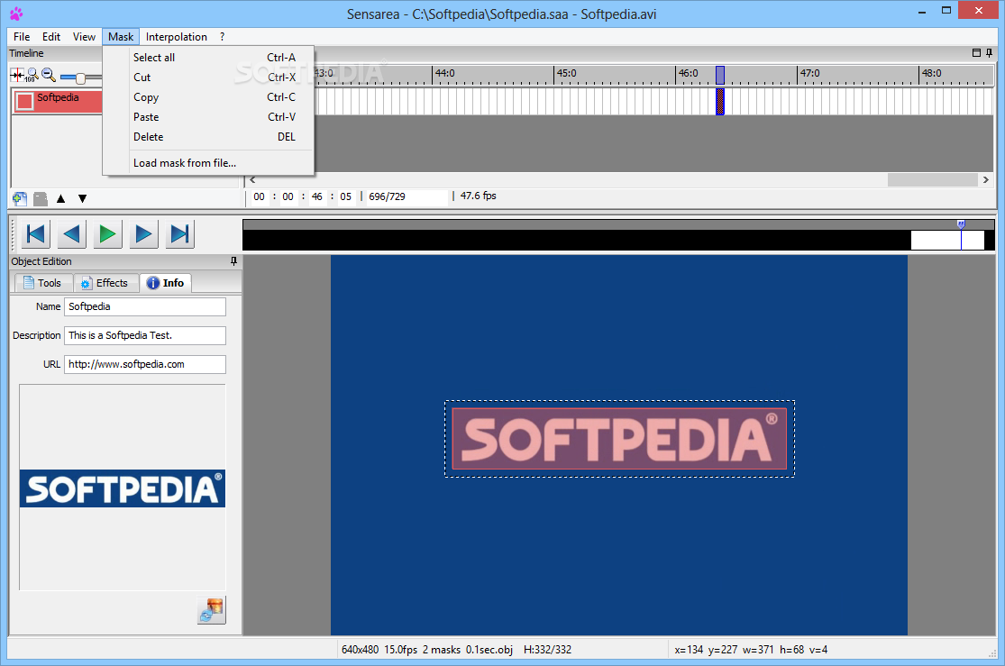Click the timeline scroll right arrow

pos(986,180)
